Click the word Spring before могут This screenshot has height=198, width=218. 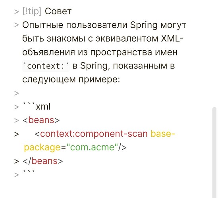coord(144,25)
